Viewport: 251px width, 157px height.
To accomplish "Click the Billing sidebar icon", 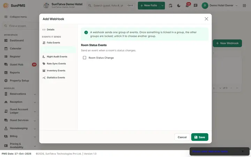I will (6, 136).
